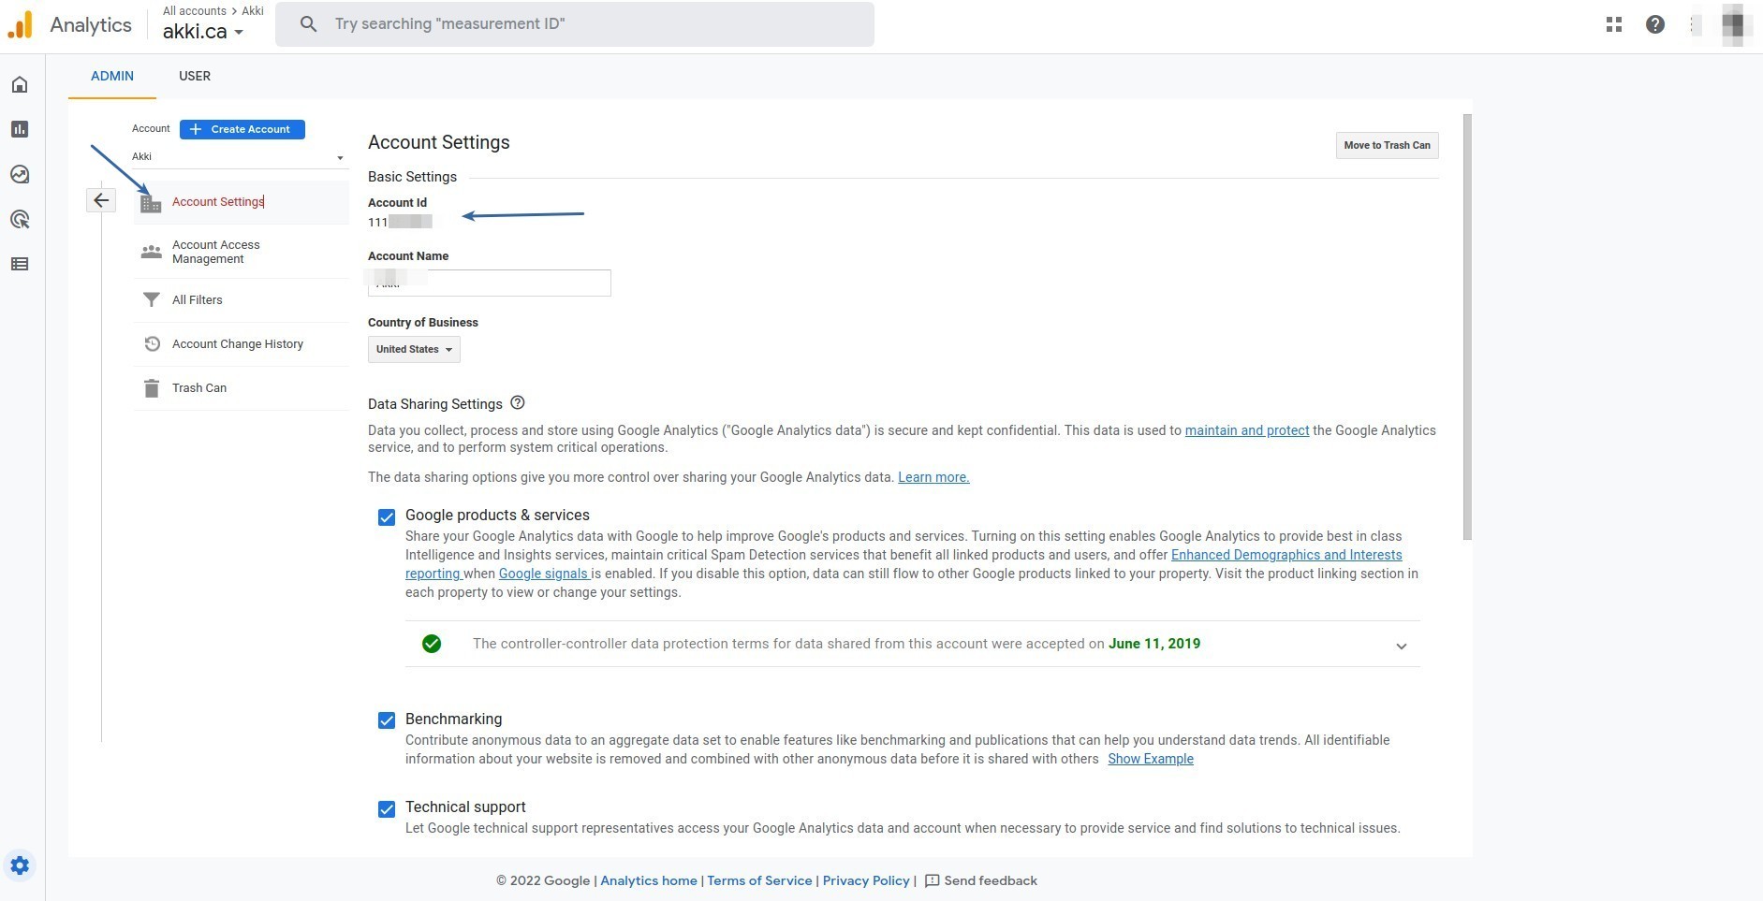The width and height of the screenshot is (1763, 901).
Task: Switch to the USER tab
Action: [195, 76]
